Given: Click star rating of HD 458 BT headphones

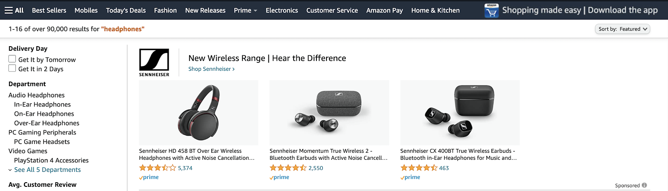Looking at the screenshot, I should point(157,168).
